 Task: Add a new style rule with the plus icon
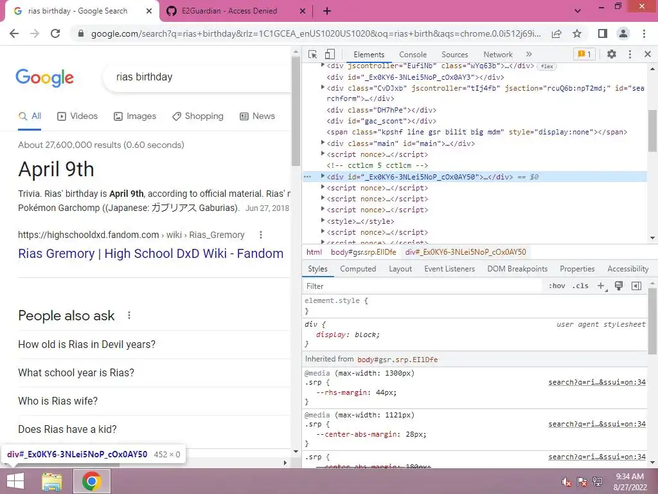tap(601, 286)
